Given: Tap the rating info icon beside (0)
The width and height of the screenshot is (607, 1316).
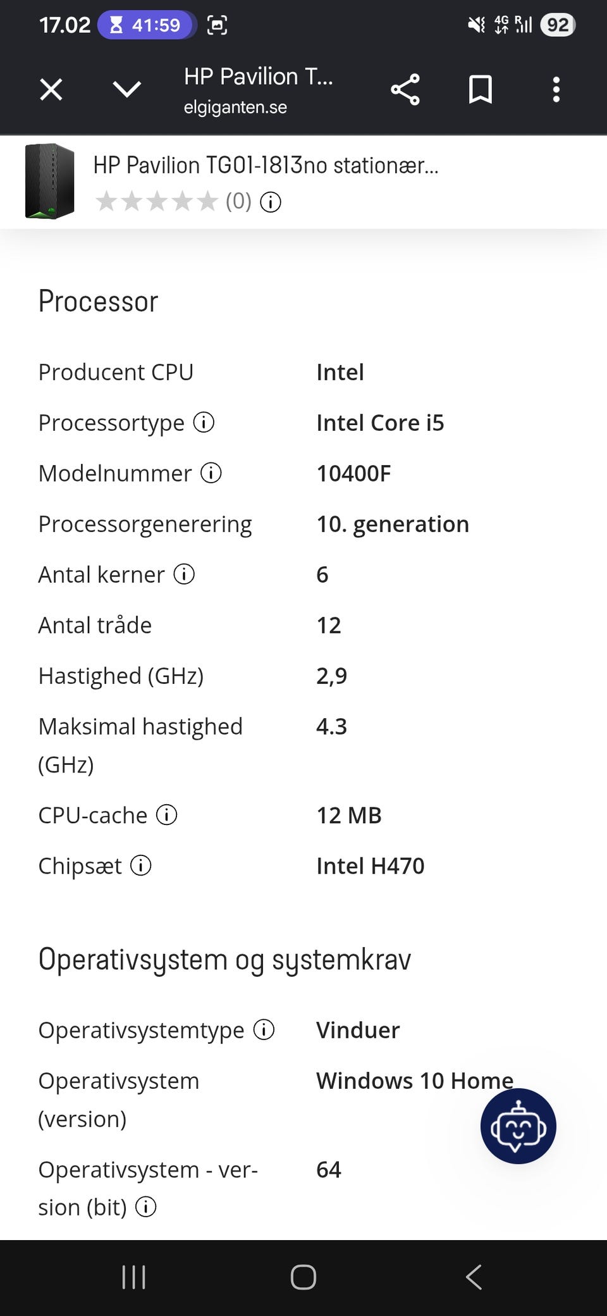Looking at the screenshot, I should tap(271, 202).
